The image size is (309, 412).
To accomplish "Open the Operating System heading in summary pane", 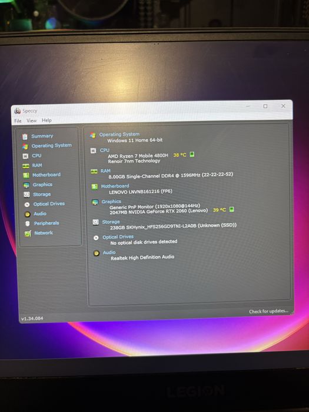I will click(x=119, y=135).
